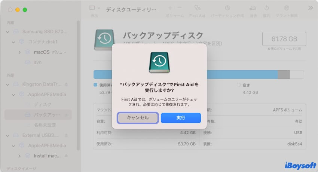Select the 名称未設定 volume in the sidebar
318x172 pixels.
[45, 125]
